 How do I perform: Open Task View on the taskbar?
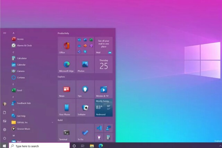click(83, 146)
